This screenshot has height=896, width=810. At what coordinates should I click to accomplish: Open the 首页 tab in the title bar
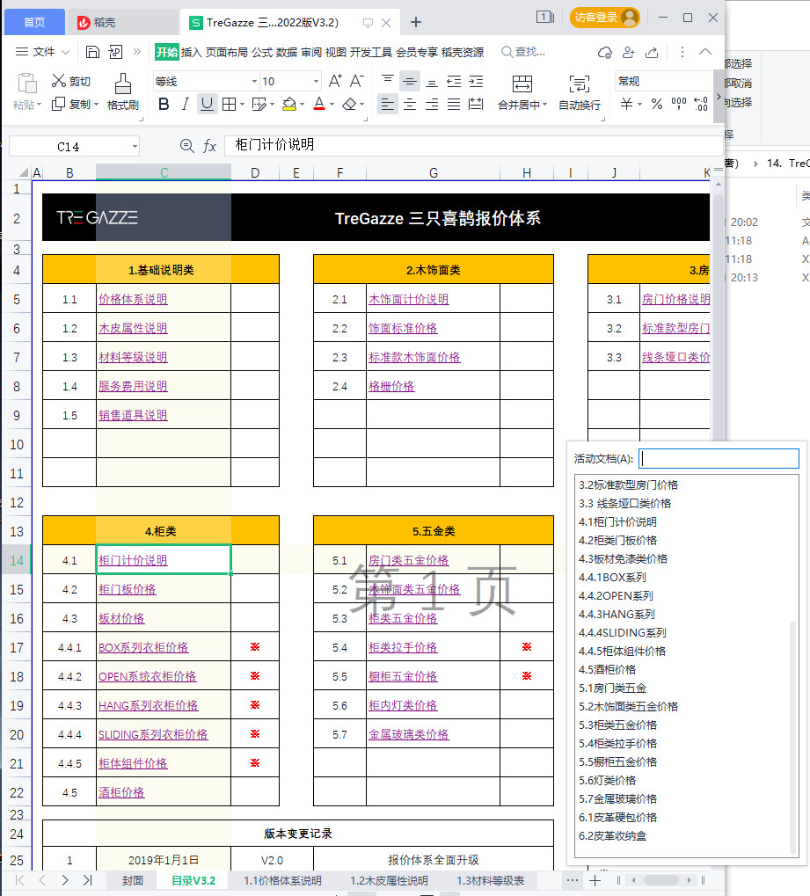tap(34, 22)
